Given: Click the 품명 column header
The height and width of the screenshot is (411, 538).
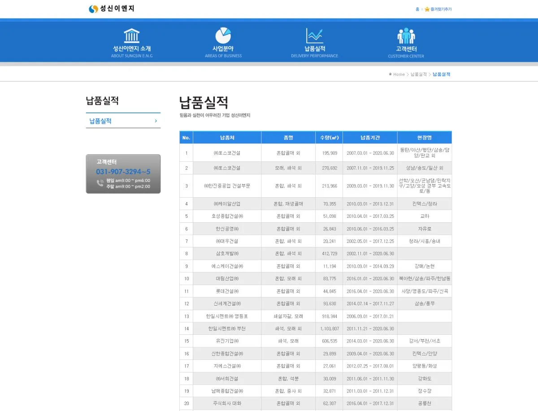Looking at the screenshot, I should [289, 138].
